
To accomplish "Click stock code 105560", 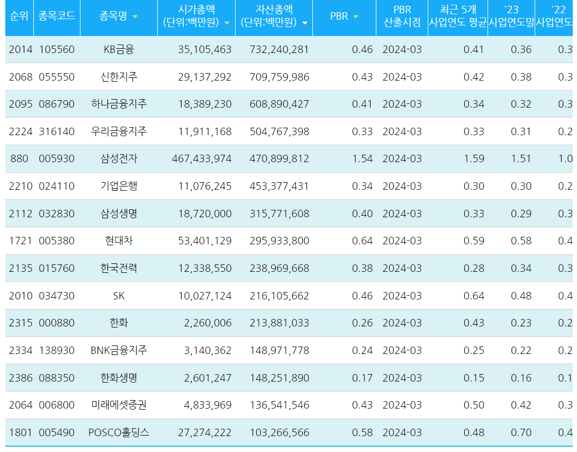I will click(57, 49).
